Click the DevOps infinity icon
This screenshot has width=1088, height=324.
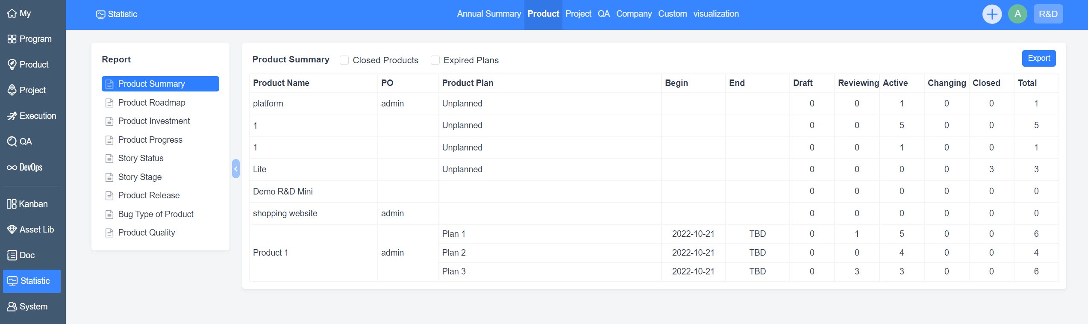point(12,168)
